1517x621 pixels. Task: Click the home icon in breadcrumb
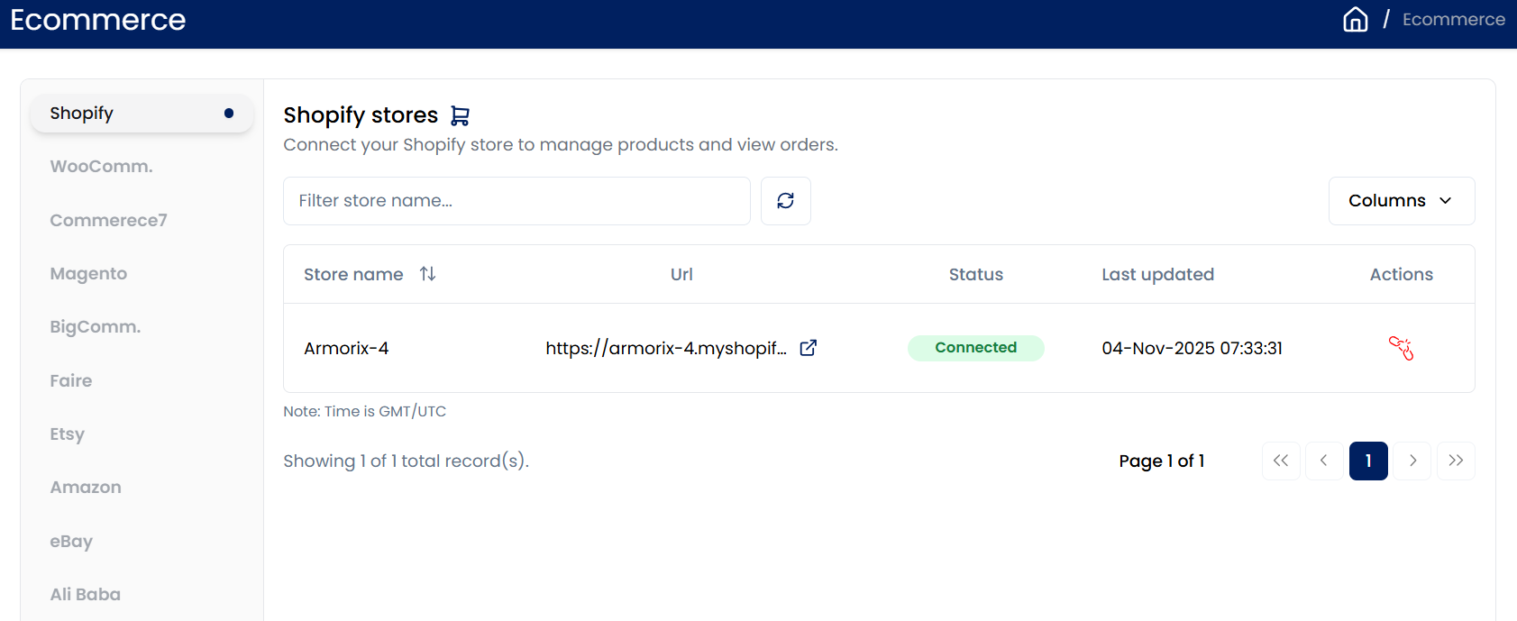tap(1355, 20)
